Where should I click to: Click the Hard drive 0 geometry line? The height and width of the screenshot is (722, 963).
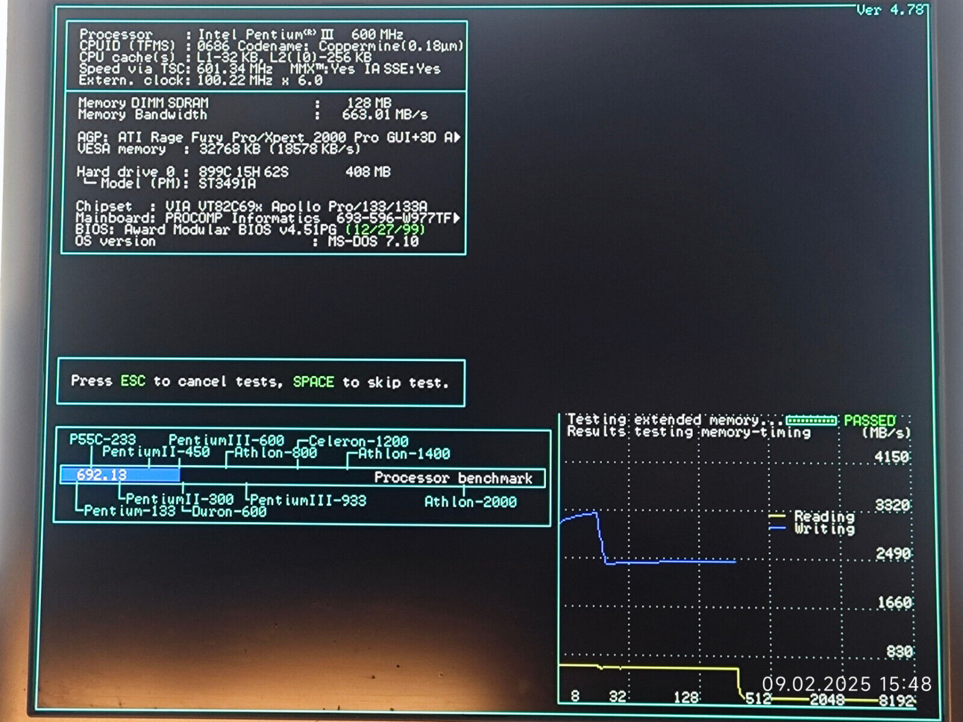(x=183, y=172)
